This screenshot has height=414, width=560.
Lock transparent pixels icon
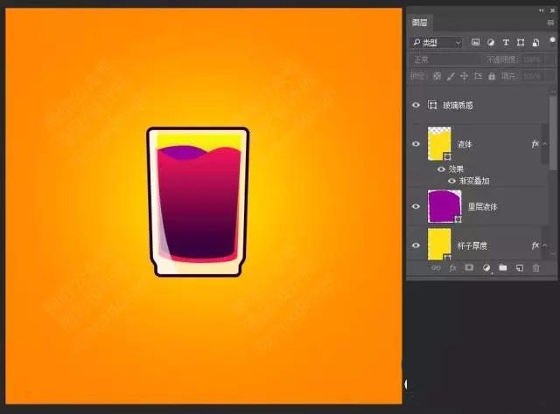point(437,76)
